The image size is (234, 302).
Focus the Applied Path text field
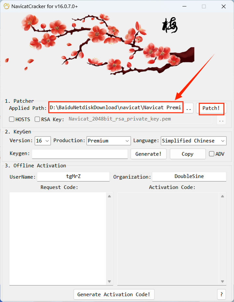116,108
